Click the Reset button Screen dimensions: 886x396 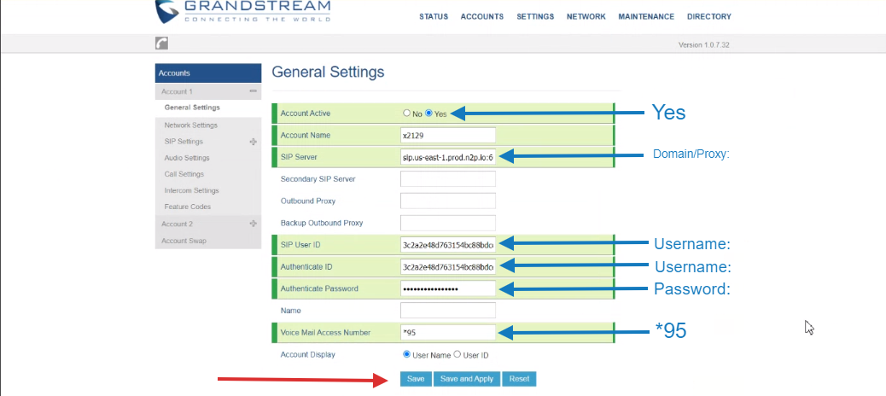[x=519, y=379]
